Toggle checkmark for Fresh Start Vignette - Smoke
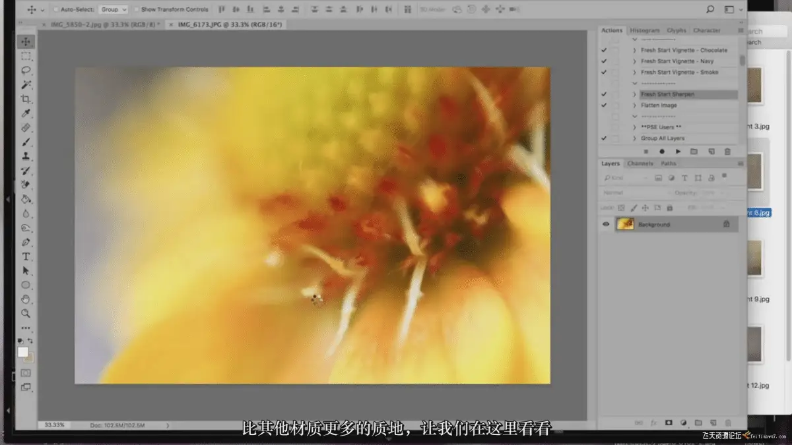The image size is (792, 445). [604, 72]
